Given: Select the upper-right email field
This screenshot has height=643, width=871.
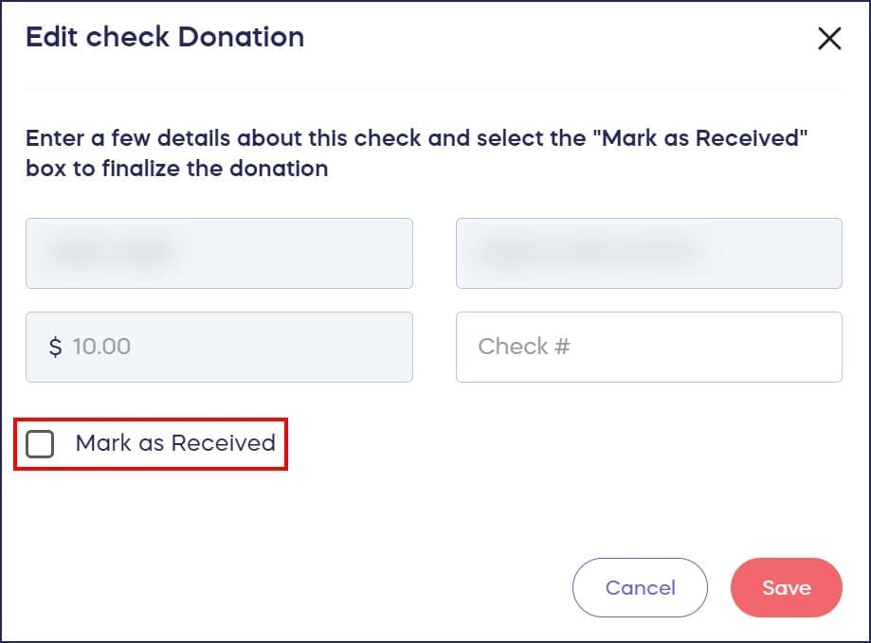Looking at the screenshot, I should tap(649, 253).
